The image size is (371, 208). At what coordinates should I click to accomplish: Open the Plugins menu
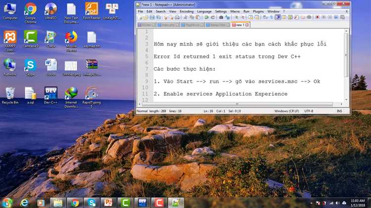(258, 11)
